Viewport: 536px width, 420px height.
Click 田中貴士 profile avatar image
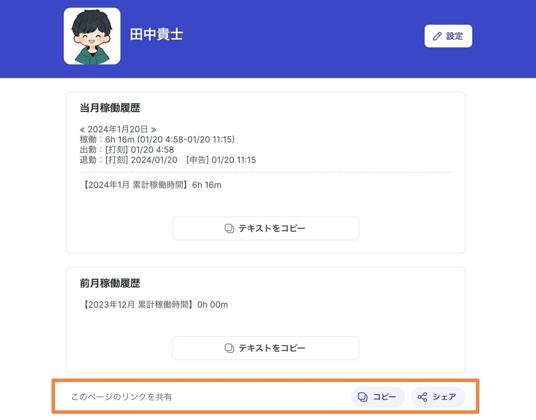tap(92, 36)
